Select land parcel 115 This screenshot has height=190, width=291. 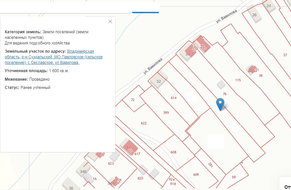pyautogui.click(x=238, y=80)
